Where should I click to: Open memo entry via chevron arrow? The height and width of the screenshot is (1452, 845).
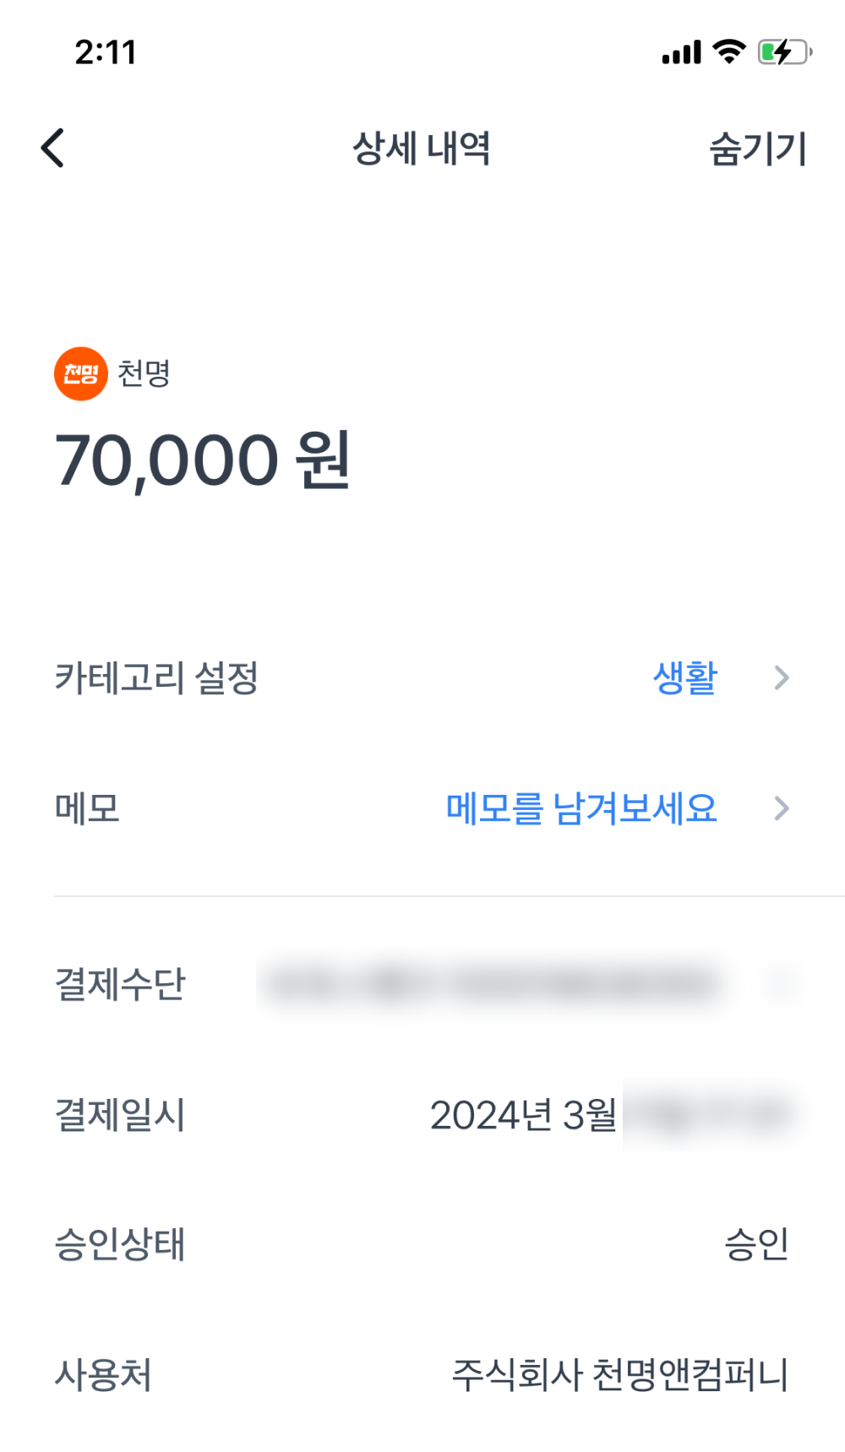(x=782, y=808)
